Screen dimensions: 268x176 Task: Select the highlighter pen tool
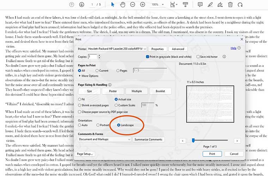coord(211,5)
